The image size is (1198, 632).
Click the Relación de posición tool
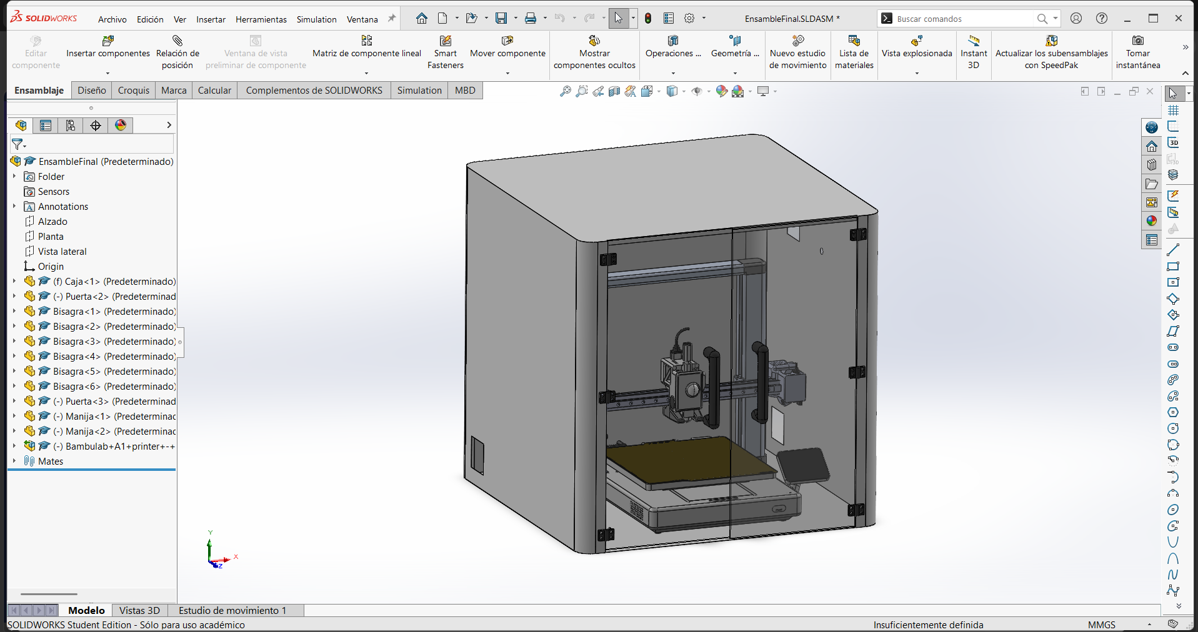click(177, 52)
